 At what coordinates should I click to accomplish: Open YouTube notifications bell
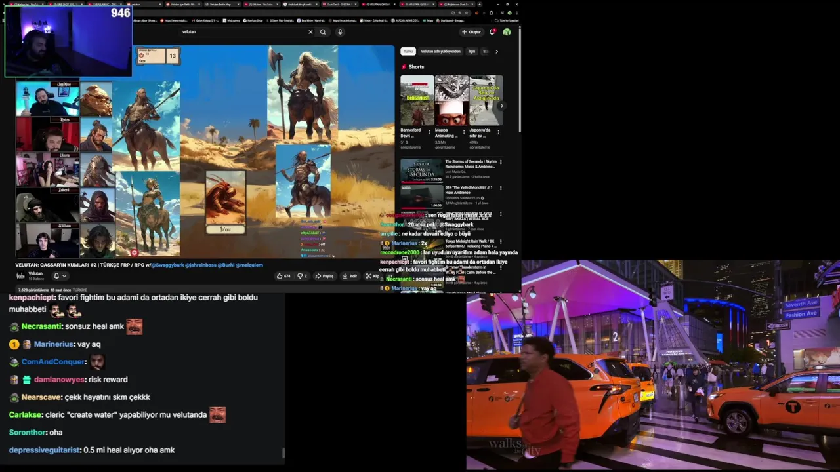tap(492, 31)
